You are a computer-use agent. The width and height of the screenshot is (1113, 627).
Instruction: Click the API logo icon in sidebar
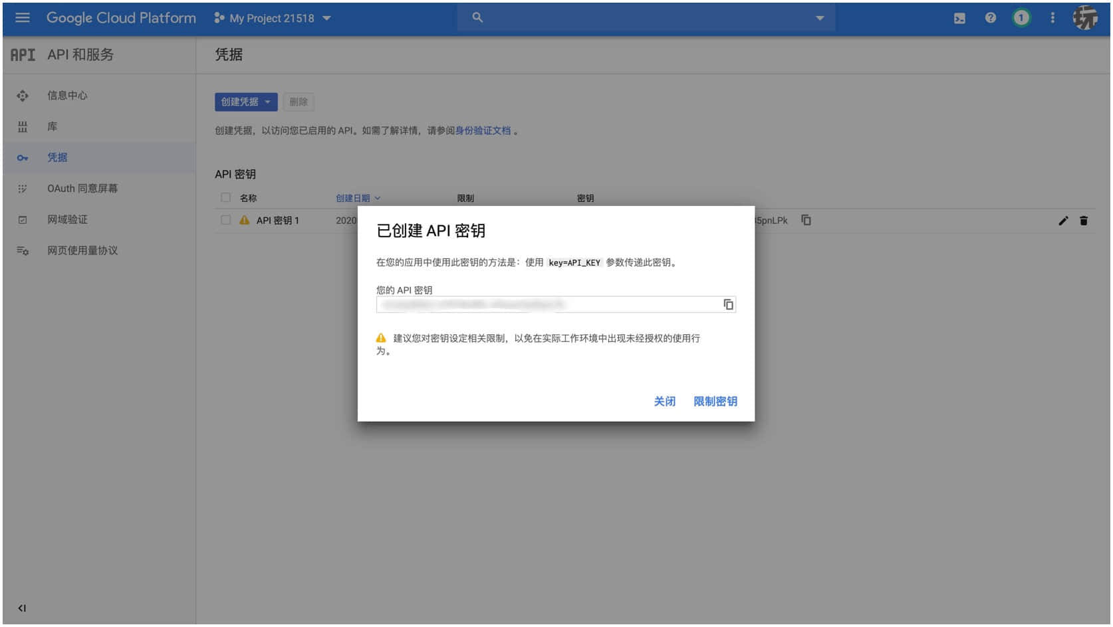click(23, 55)
